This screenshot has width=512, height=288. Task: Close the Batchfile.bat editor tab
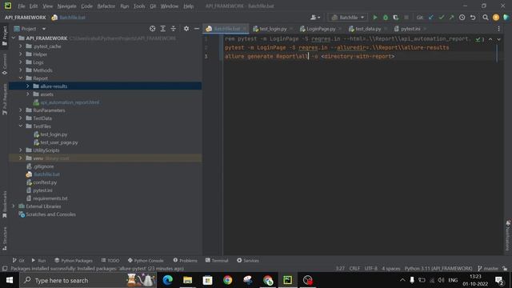point(244,29)
